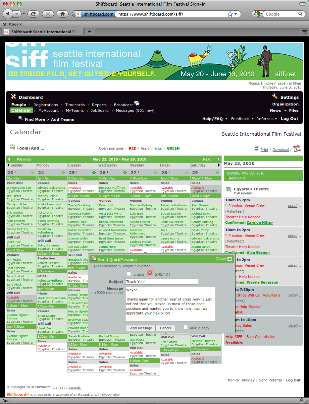Image resolution: width=309 pixels, height=404 pixels.
Task: Click the red flag marker next to day 23
Action: coord(15,172)
